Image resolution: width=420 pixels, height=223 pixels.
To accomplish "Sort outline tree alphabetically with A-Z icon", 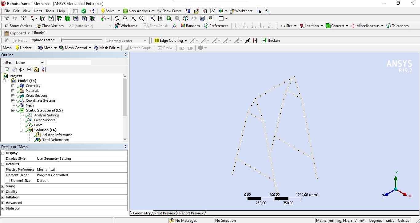I will click(44, 70).
